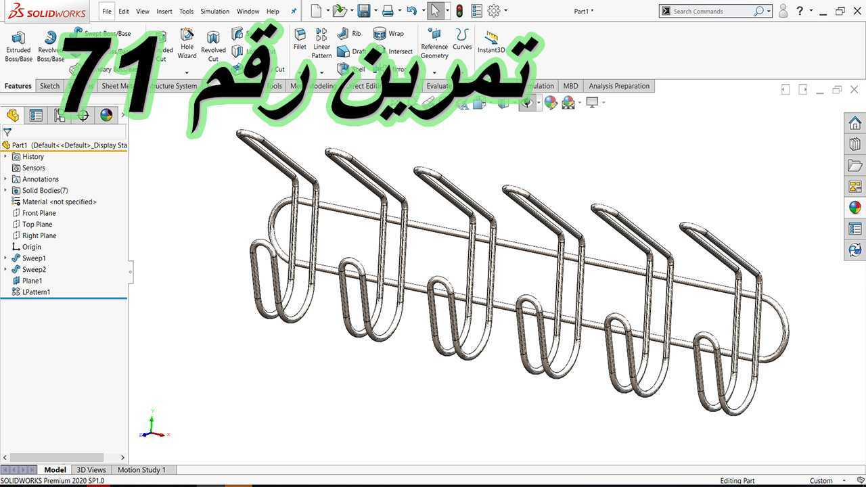866x487 pixels.
Task: Expand the Sweep2 feature node
Action: [x=5, y=269]
